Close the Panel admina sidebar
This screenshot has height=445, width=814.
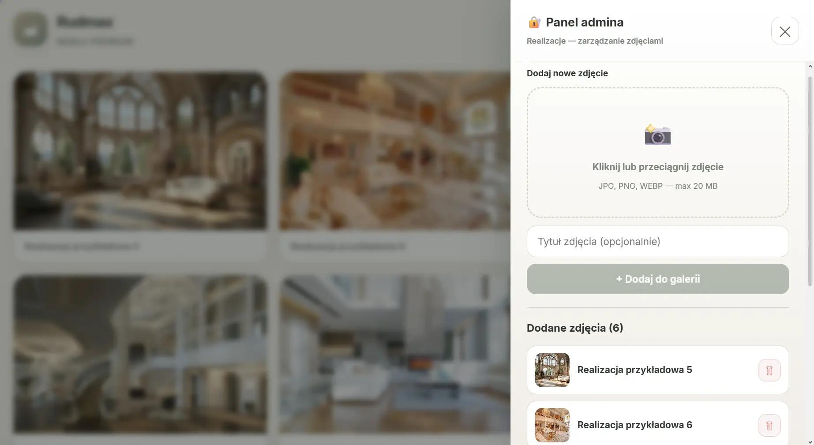coord(784,31)
